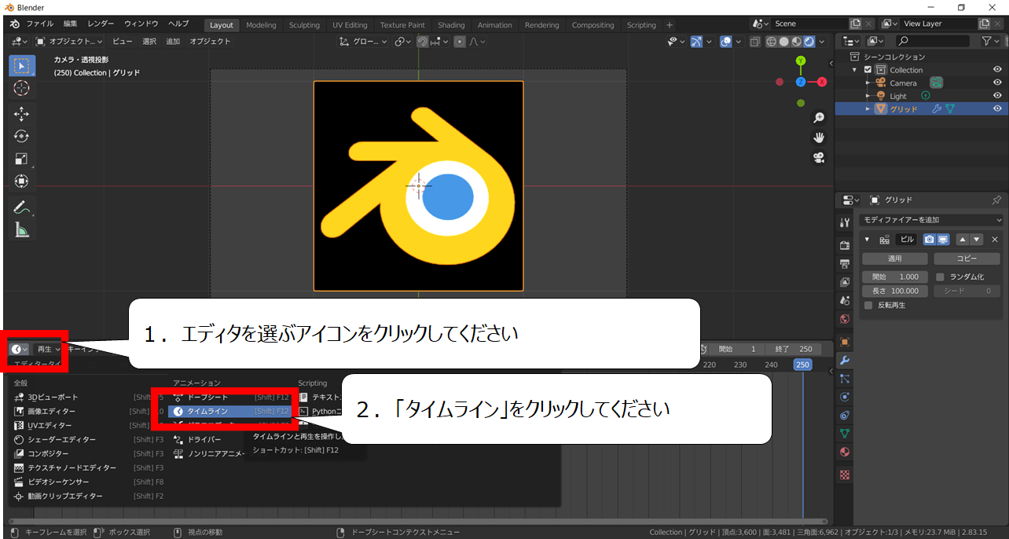Viewport: 1009px width, 539px height.
Task: Switch to Shading workspace tab
Action: (x=451, y=25)
